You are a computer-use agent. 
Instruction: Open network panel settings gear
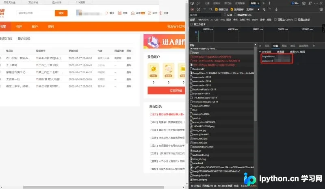321,9
